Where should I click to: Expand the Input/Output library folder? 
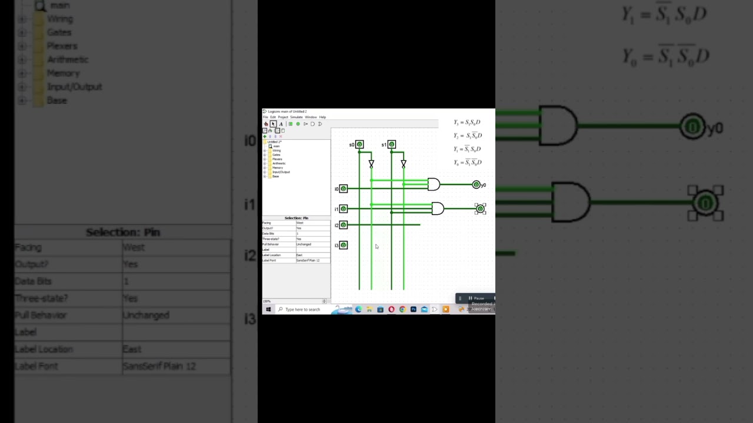[265, 172]
